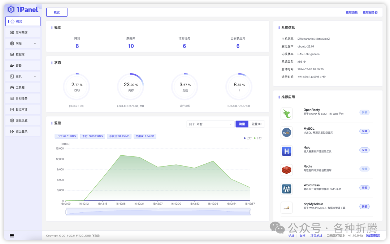Open the 概览 home icon in sidebar

(x=12, y=22)
